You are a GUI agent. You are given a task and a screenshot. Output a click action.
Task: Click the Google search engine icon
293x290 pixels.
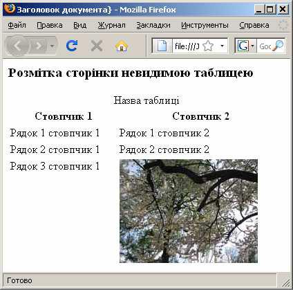coord(243,46)
